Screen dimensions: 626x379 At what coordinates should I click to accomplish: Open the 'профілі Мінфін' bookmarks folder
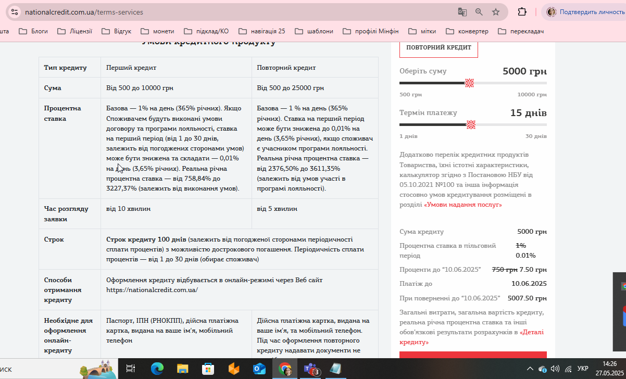(371, 31)
